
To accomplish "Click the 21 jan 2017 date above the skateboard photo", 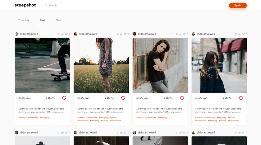I will pos(64,34).
